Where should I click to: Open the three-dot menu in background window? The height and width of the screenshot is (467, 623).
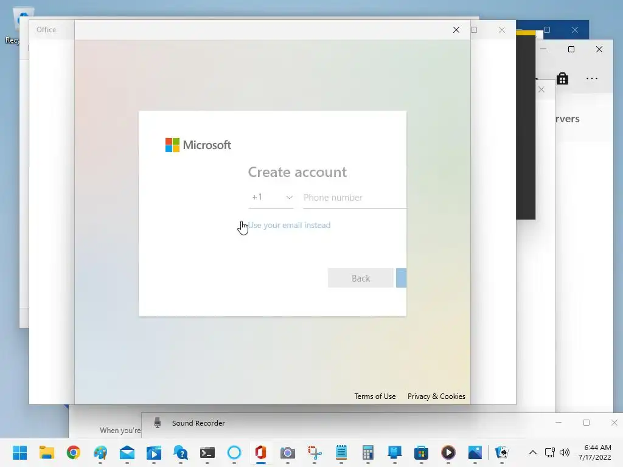(x=592, y=78)
